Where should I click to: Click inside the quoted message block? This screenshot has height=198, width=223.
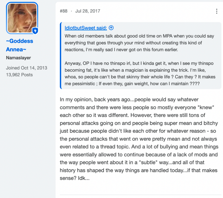[x=140, y=56]
